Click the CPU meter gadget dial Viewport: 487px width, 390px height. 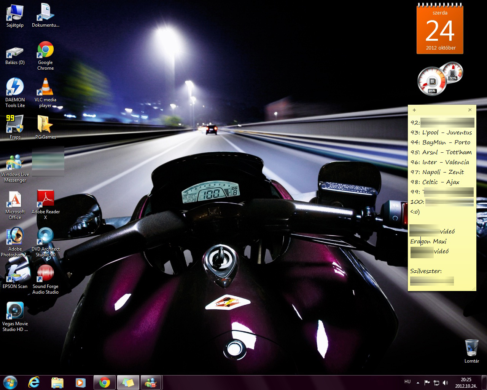coord(432,81)
